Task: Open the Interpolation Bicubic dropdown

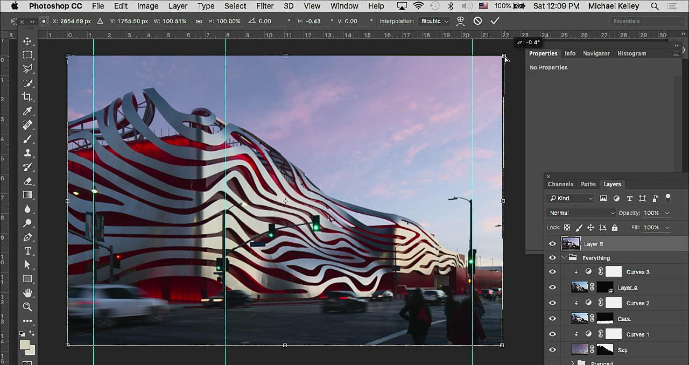Action: click(x=434, y=21)
